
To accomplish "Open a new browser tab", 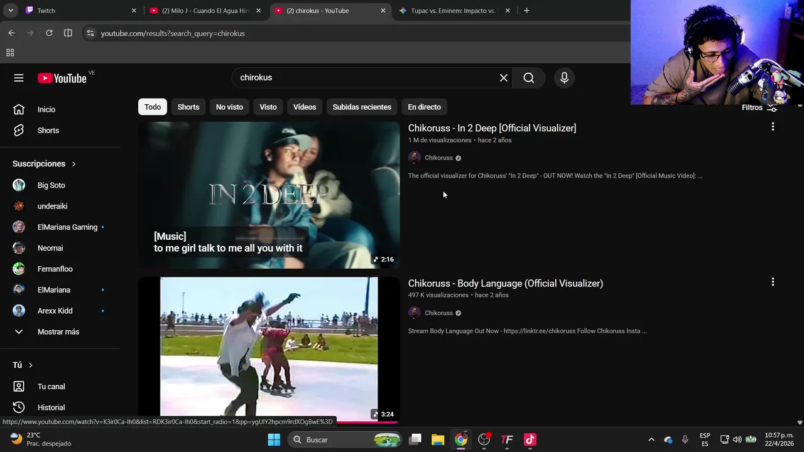I will point(526,11).
